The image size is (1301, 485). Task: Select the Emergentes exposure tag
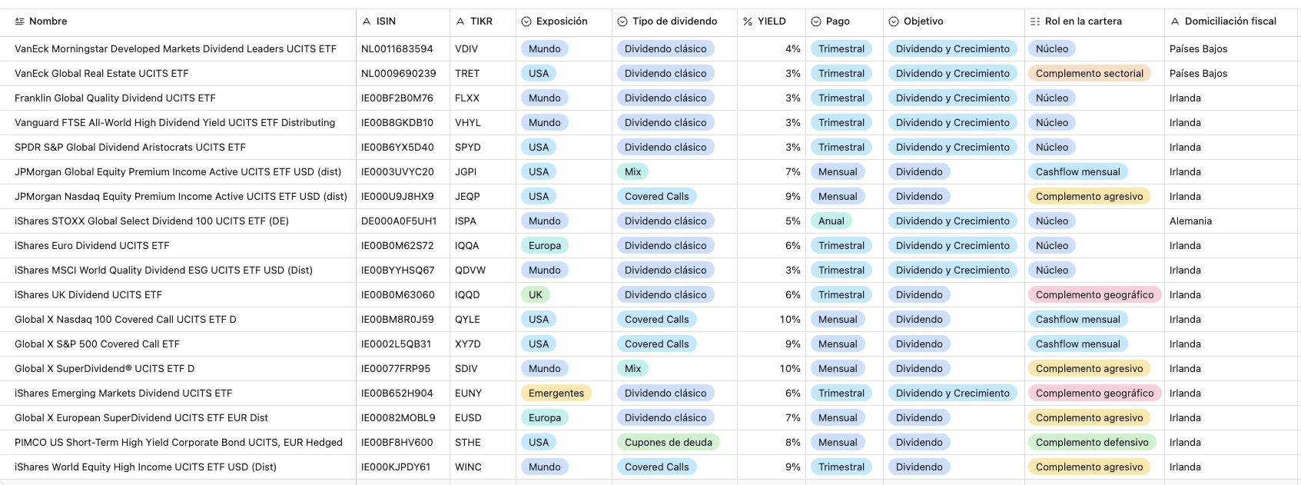click(x=556, y=393)
